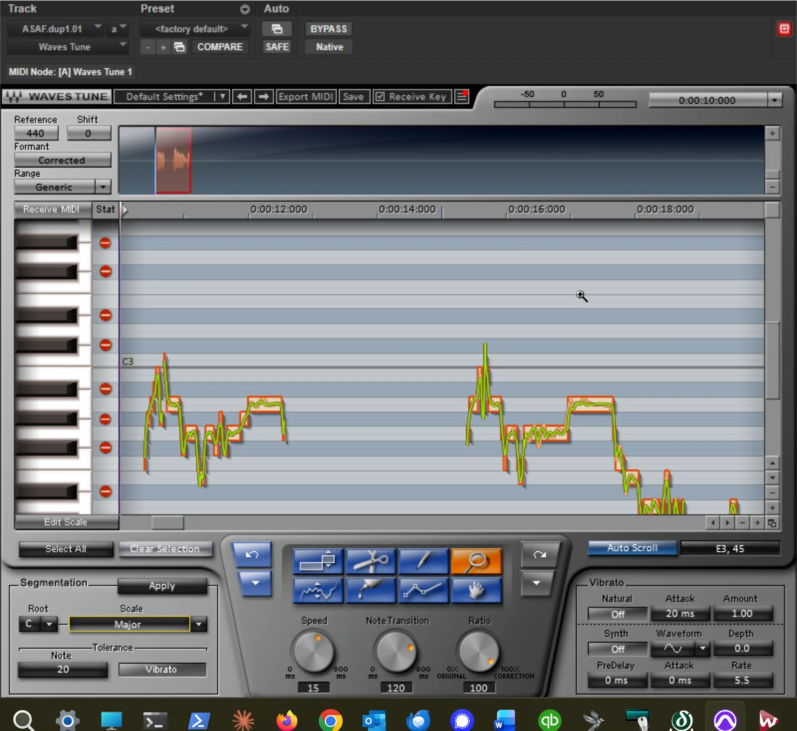Select the Note tool
Viewport: 797px width, 731px height.
point(318,562)
